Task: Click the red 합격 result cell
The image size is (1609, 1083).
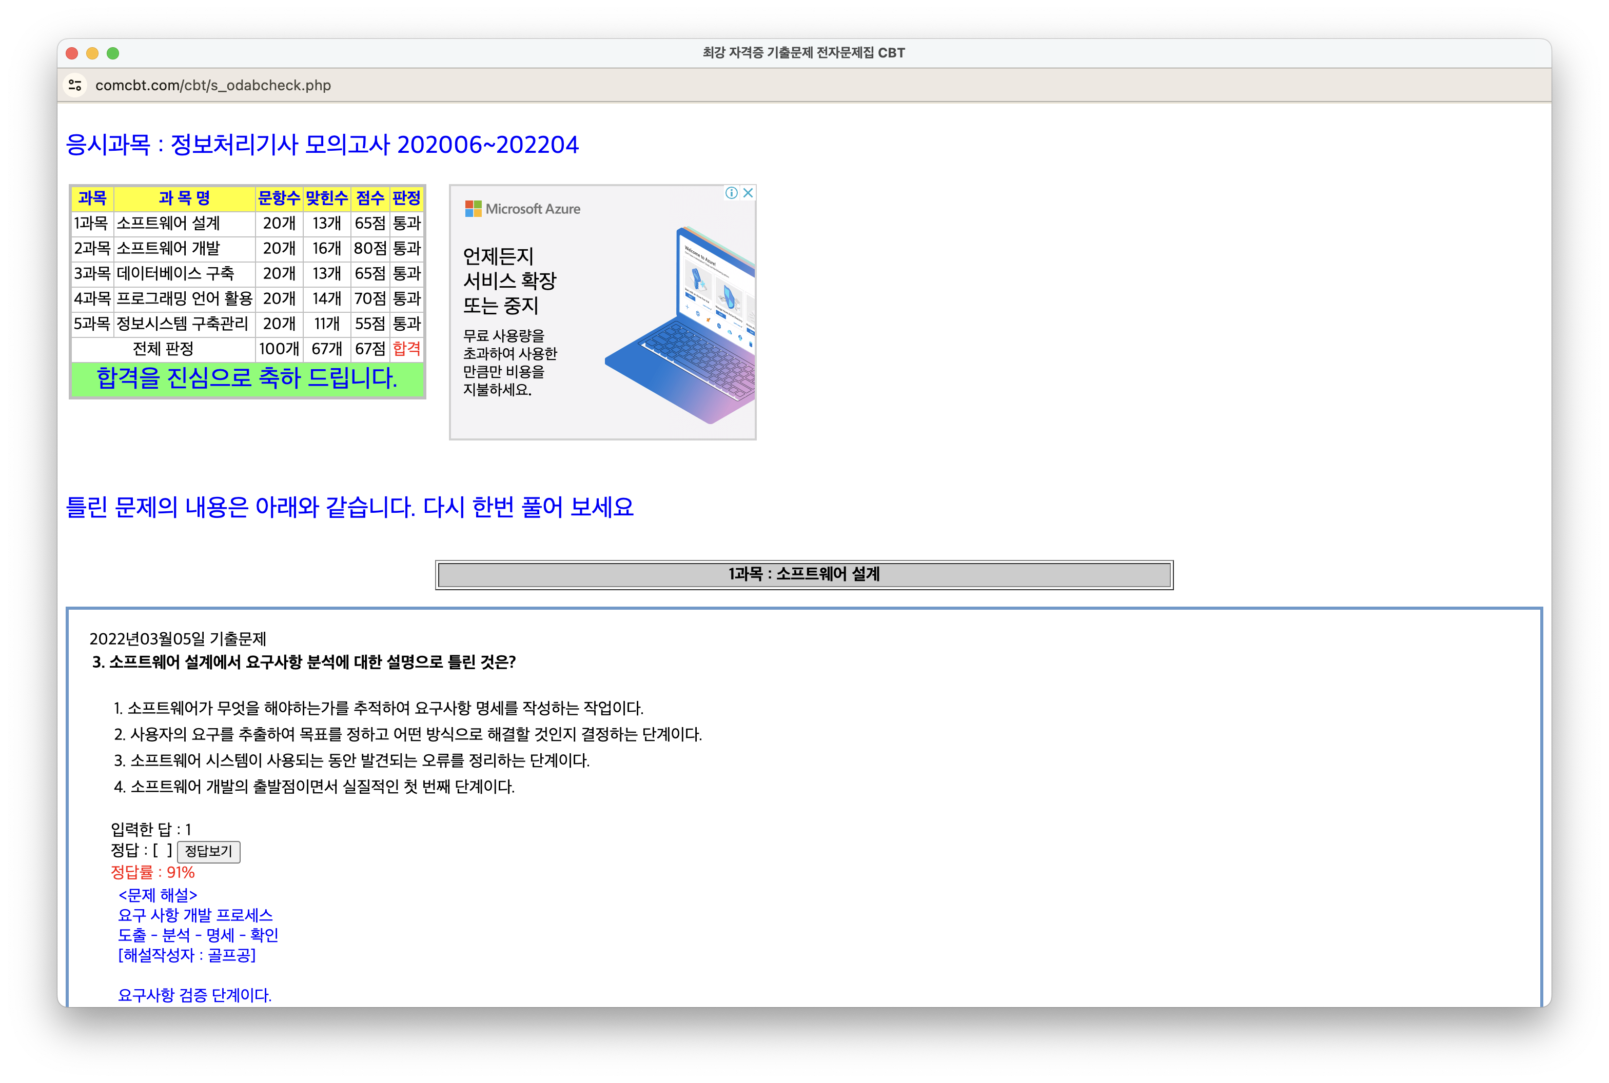Action: tap(406, 348)
